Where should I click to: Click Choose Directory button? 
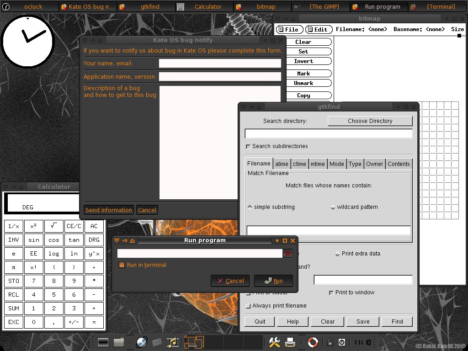[370, 121]
